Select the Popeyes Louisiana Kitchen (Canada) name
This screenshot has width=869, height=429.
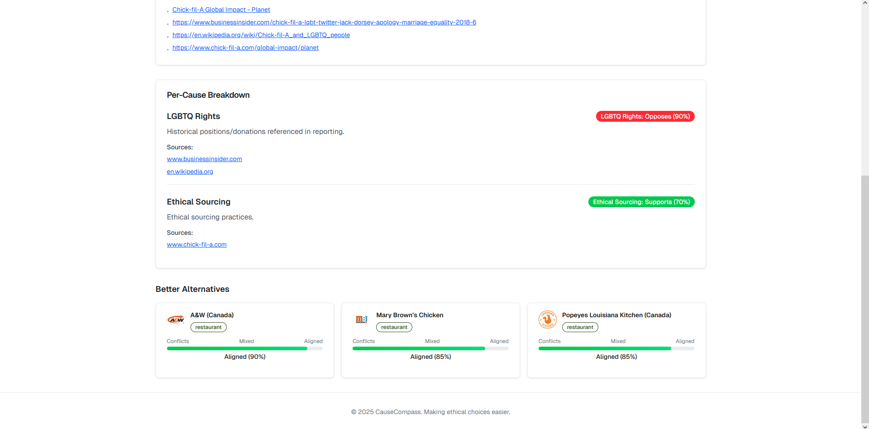click(x=616, y=315)
